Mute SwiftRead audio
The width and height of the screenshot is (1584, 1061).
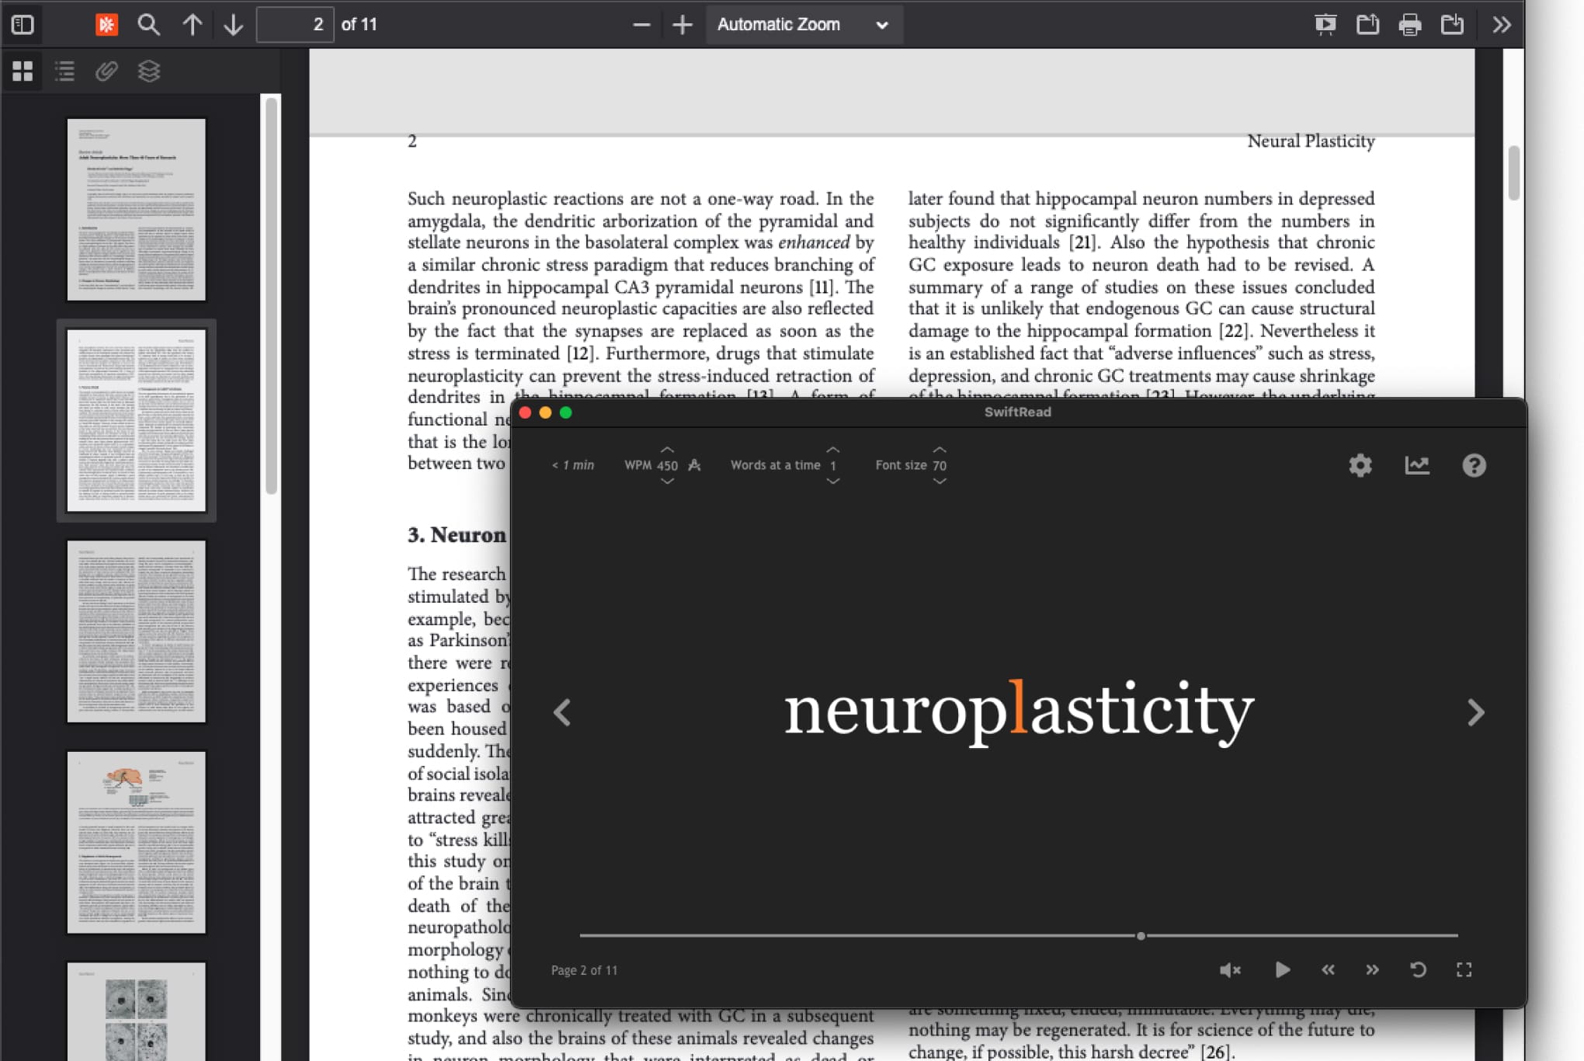1229,969
